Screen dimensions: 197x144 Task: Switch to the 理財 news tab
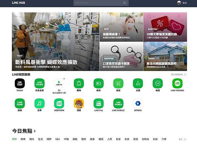pyautogui.click(x=84, y=139)
